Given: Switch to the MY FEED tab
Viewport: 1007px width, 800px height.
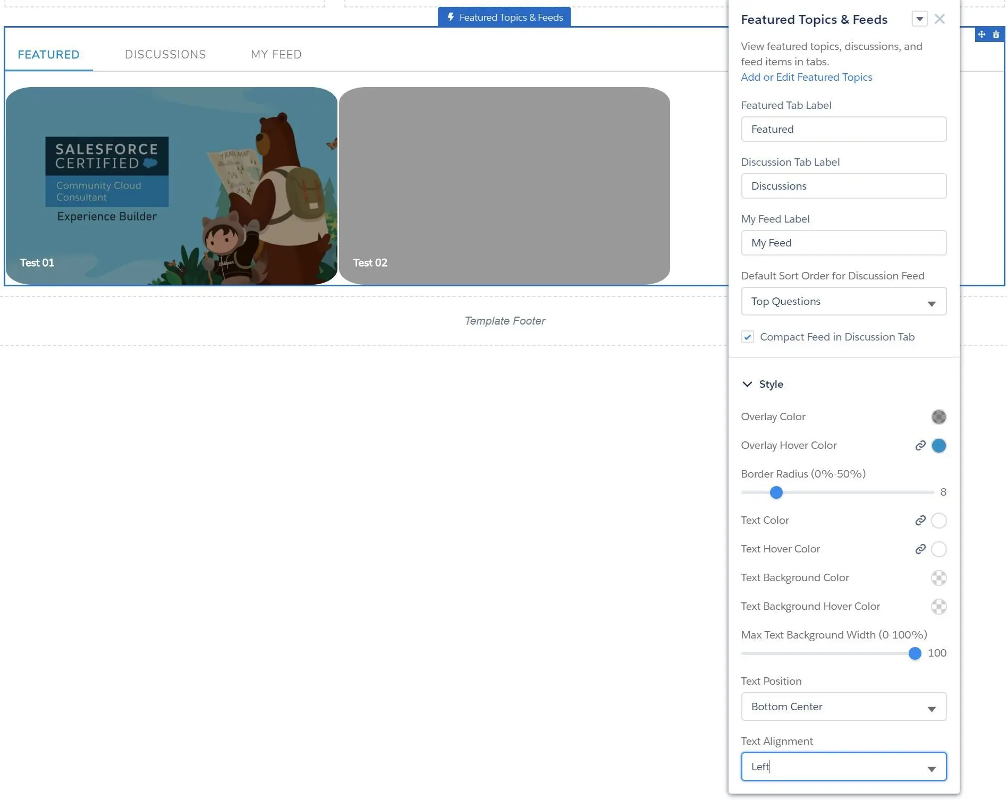Looking at the screenshot, I should 276,54.
